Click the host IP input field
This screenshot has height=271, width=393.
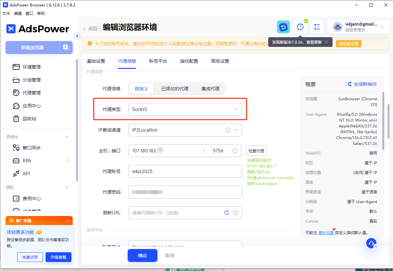click(x=165, y=151)
